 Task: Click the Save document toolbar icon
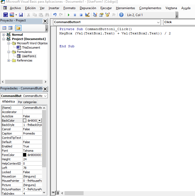pyautogui.click(x=21, y=15)
